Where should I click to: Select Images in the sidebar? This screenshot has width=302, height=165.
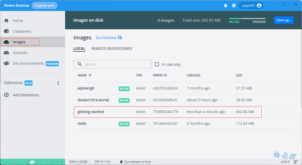click(33, 42)
